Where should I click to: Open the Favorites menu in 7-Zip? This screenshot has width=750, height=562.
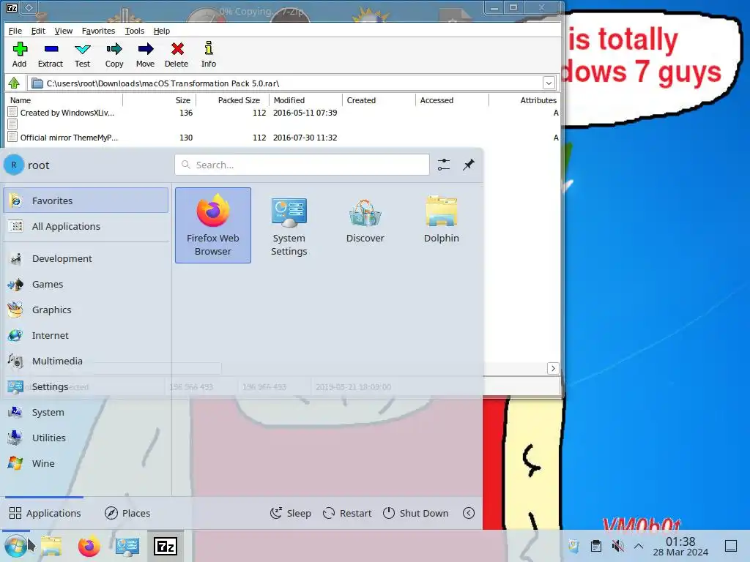pyautogui.click(x=99, y=31)
